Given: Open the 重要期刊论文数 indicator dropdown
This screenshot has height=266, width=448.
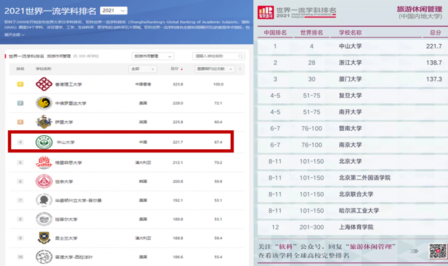Looking at the screenshot, I should point(214,69).
